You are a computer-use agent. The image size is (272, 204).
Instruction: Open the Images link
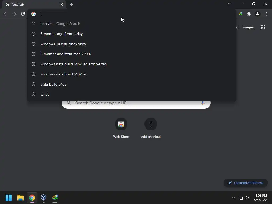point(248,27)
